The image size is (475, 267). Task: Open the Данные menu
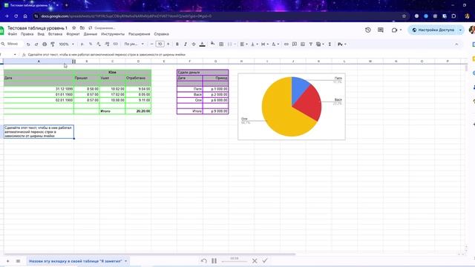point(91,34)
